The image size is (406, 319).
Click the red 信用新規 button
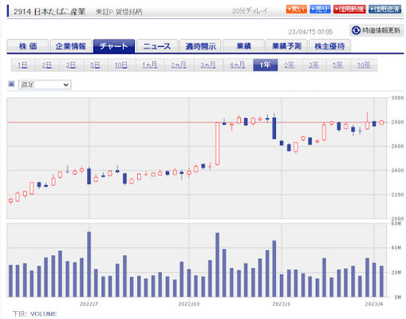coord(349,10)
